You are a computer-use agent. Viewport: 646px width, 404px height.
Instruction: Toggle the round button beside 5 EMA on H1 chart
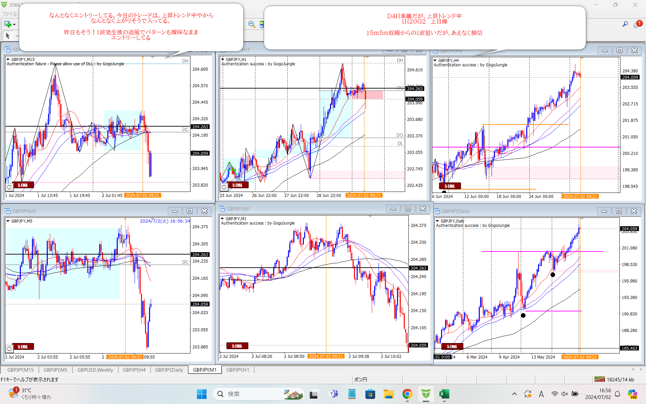pyautogui.click(x=224, y=187)
